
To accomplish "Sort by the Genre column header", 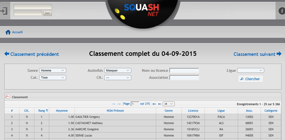I will [x=169, y=111].
